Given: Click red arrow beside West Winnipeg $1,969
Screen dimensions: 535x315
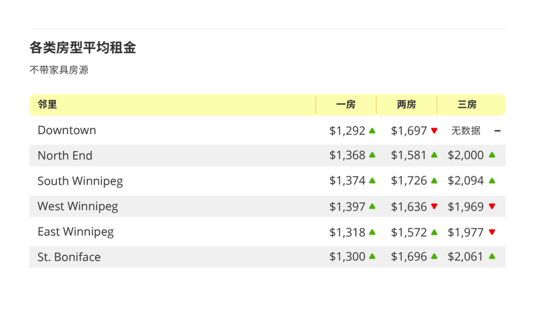Looking at the screenshot, I should tap(492, 207).
